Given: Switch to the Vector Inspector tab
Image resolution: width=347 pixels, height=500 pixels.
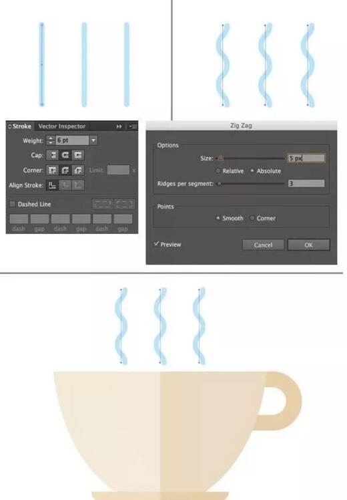Looking at the screenshot, I should [62, 126].
